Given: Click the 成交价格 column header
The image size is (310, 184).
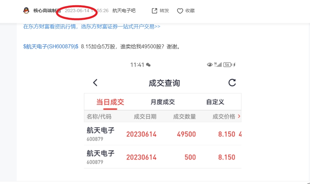Looking at the screenshot, I should 224,117.
